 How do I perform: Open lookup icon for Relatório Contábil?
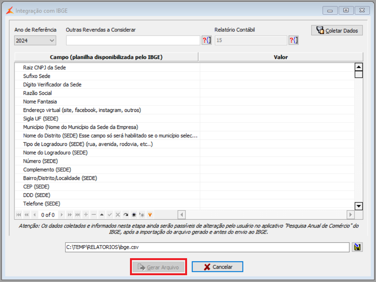294,40
